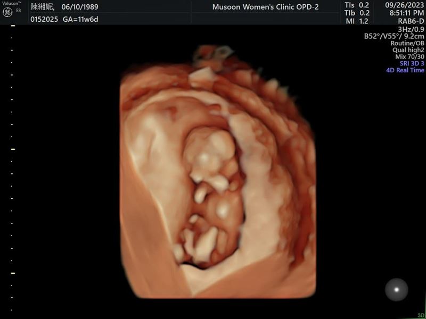
Task: Click the 4D Real Time mode label
Action: click(x=405, y=70)
